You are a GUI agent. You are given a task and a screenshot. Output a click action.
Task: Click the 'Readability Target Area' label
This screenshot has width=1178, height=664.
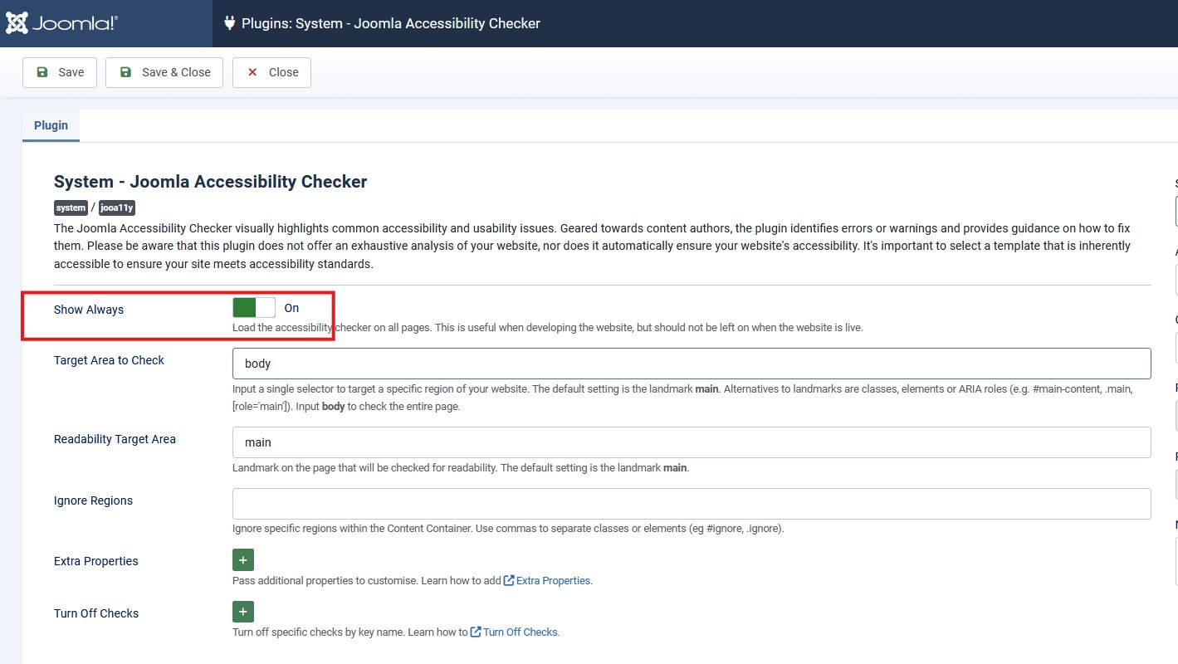(x=115, y=439)
